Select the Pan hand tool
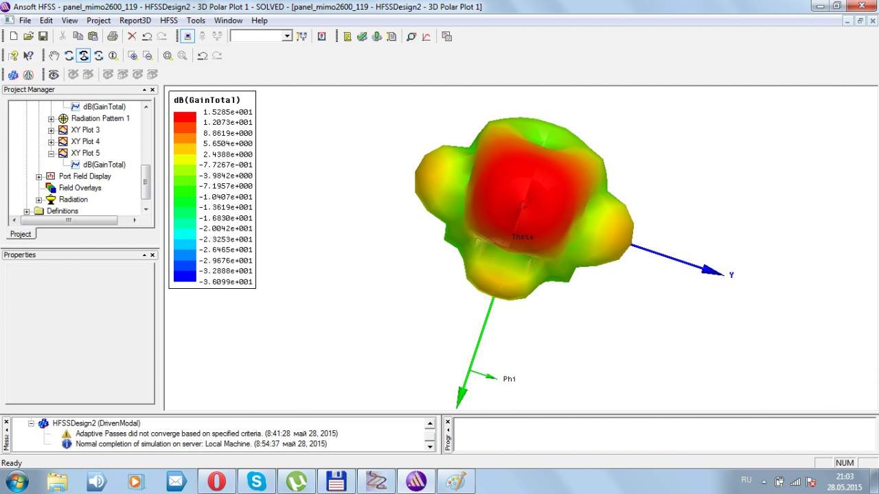 [x=54, y=56]
